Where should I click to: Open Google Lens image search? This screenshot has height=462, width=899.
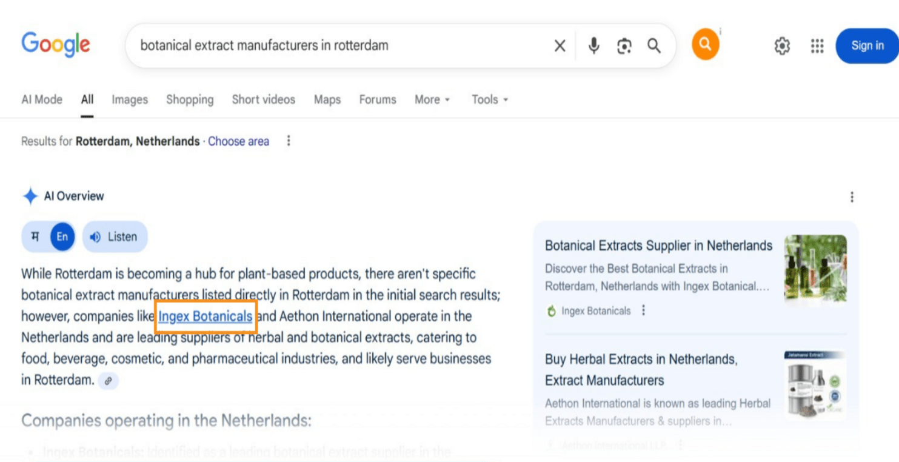(624, 45)
